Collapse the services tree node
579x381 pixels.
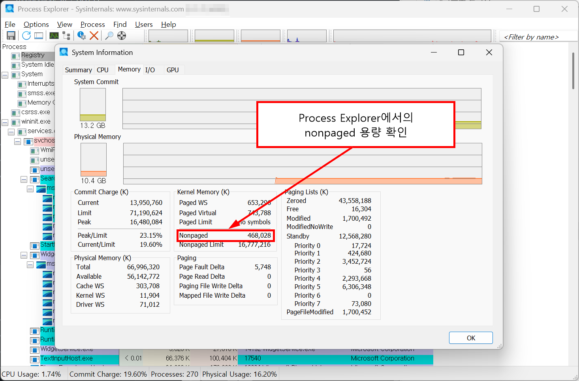point(11,131)
